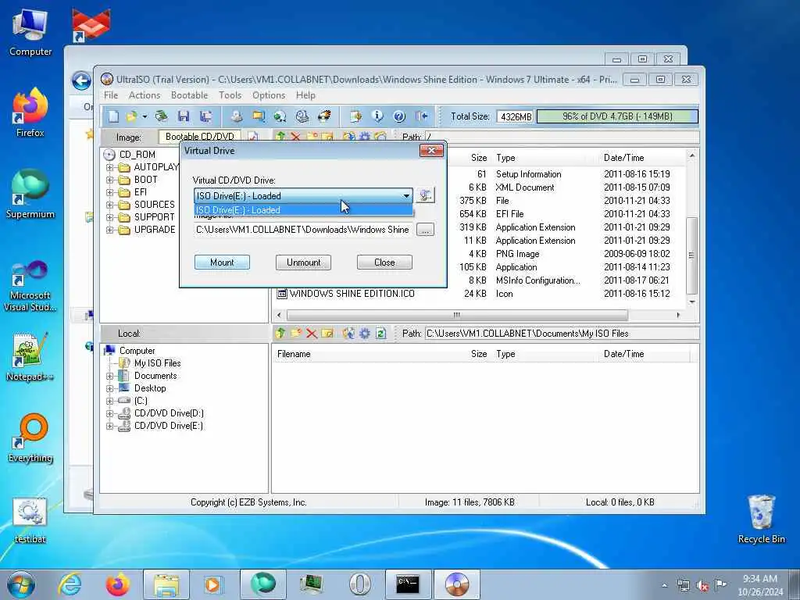Image resolution: width=800 pixels, height=600 pixels.
Task: Click the blue info Properties toolbar icon
Action: [377, 116]
